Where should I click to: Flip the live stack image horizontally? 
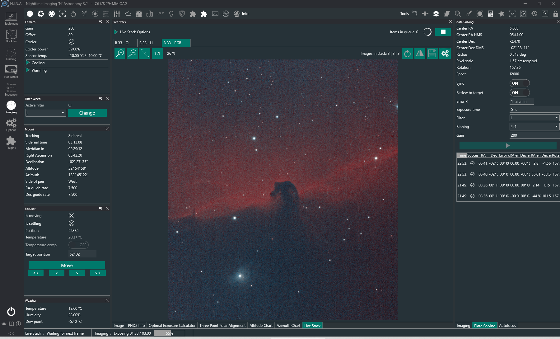(x=420, y=54)
